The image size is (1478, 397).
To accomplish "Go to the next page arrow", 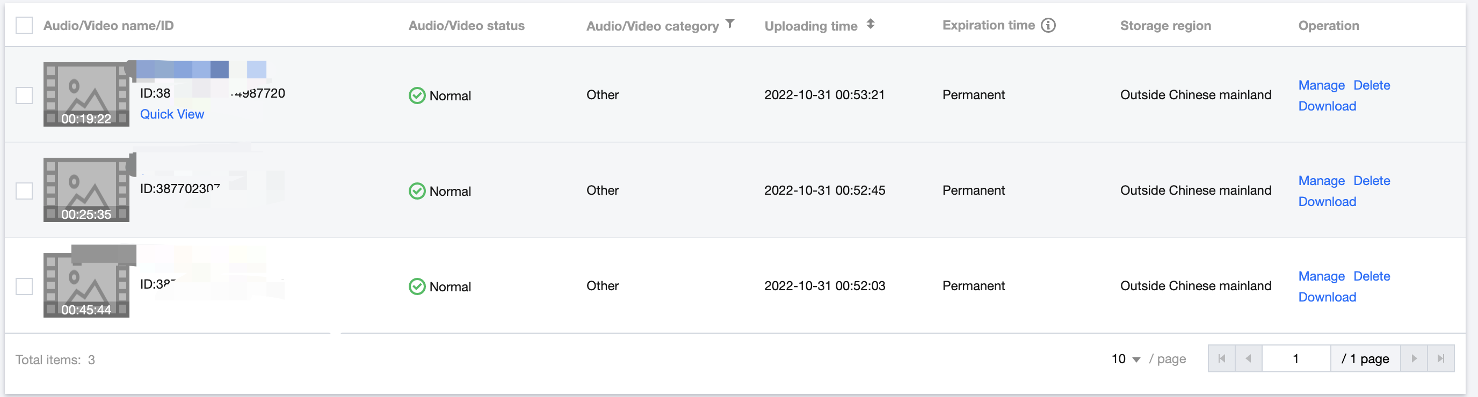I will coord(1414,358).
